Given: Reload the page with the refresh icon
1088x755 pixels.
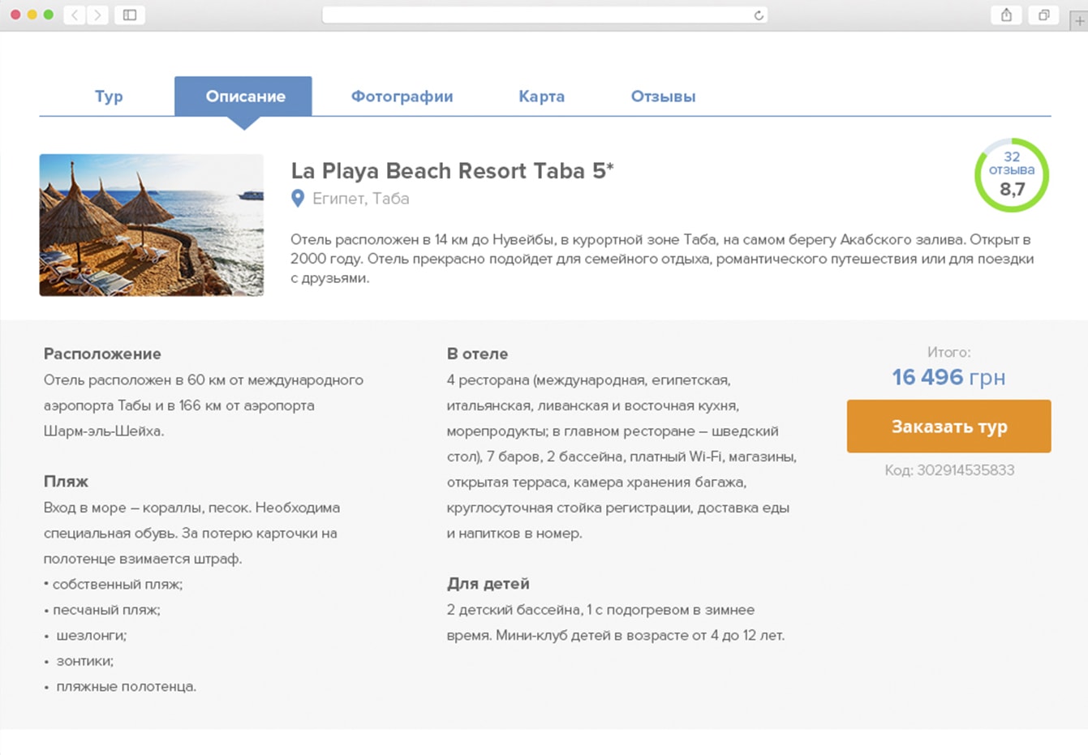Looking at the screenshot, I should 759,15.
